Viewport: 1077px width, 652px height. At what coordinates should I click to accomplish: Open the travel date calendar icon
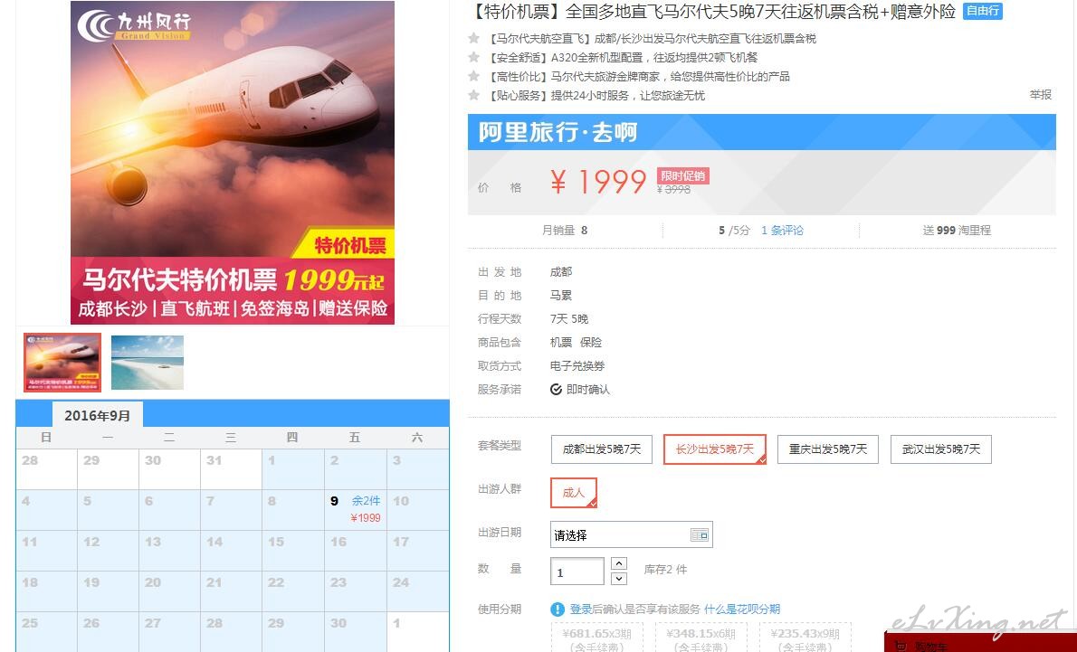pyautogui.click(x=700, y=534)
